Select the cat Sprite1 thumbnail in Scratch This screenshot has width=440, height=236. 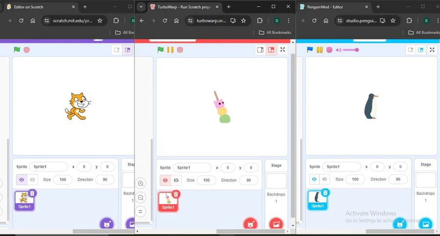click(x=24, y=201)
